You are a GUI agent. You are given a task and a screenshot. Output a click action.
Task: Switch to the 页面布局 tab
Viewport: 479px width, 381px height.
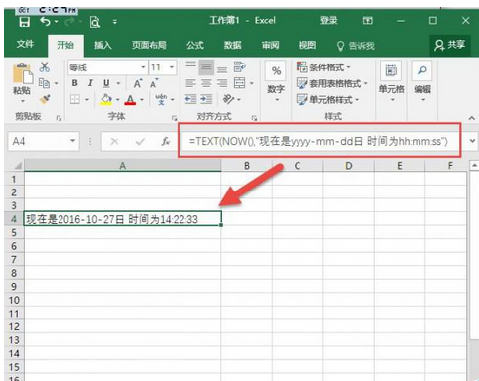(149, 45)
